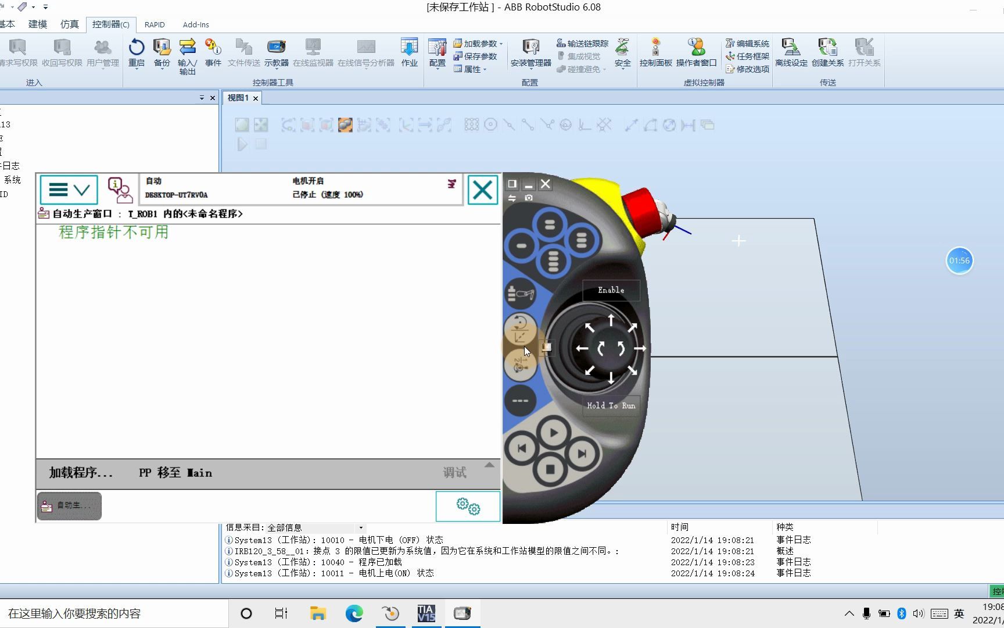Switch to the 建模 (Modeling) tab

(38, 24)
